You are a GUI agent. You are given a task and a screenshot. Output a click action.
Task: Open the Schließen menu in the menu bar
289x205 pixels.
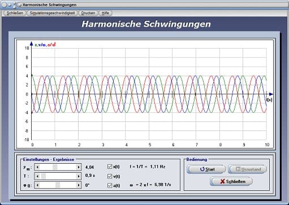(15, 13)
